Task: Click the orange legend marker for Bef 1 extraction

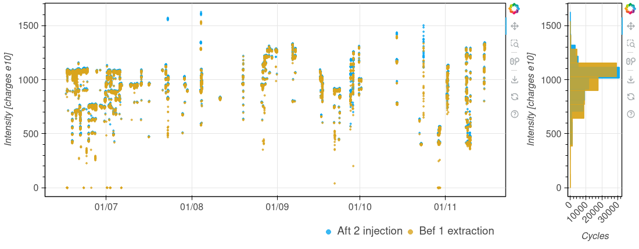Action: click(411, 232)
